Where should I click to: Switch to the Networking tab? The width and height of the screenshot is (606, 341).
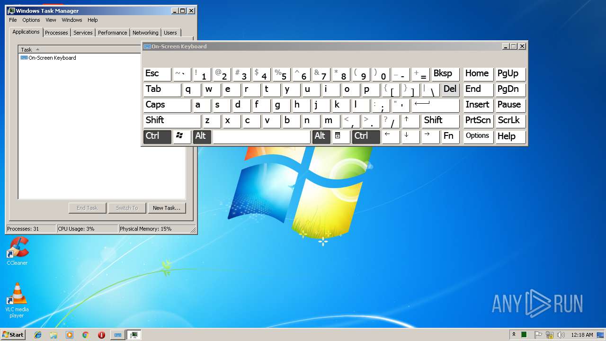(145, 33)
